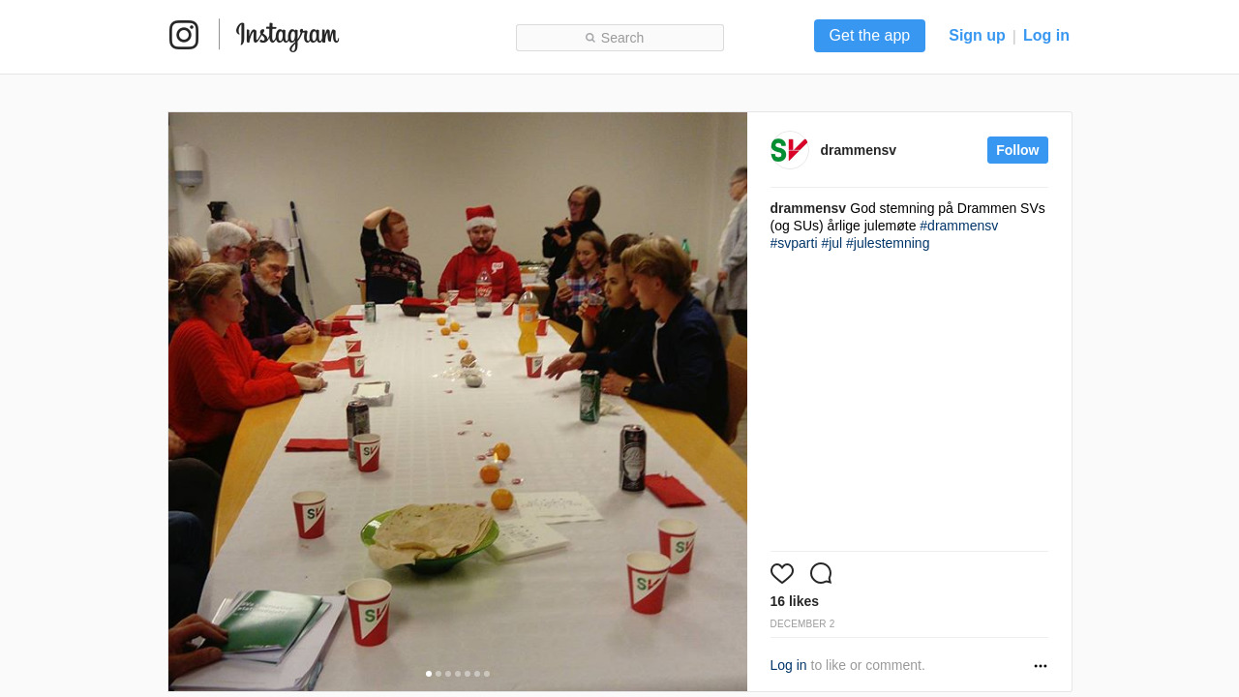Focus the Search input field
The width and height of the screenshot is (1239, 697).
click(619, 38)
